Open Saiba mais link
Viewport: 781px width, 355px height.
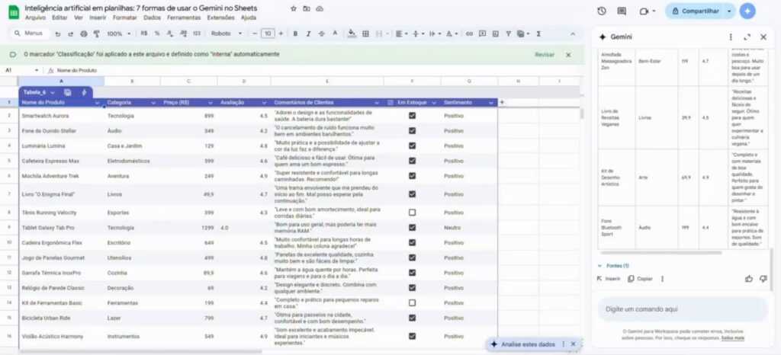[x=733, y=338]
